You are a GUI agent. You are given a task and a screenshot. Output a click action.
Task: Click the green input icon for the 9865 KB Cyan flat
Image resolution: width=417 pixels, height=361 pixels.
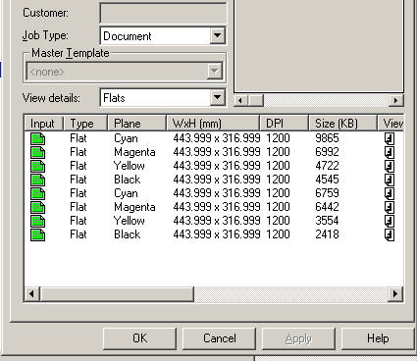click(37, 138)
